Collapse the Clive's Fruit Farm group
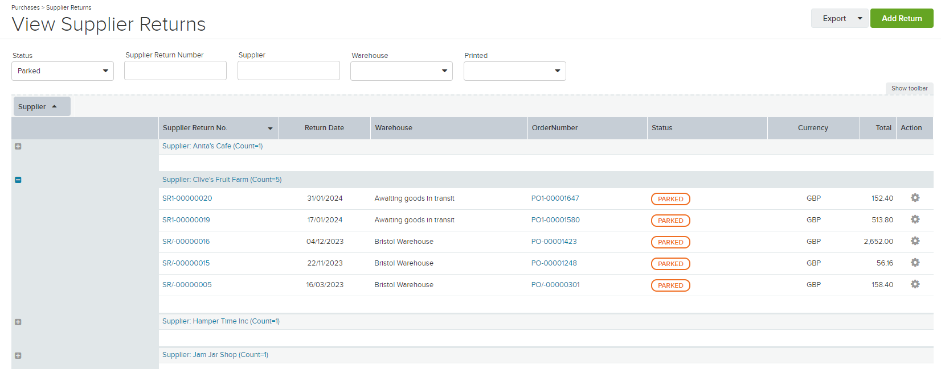The height and width of the screenshot is (369, 941). click(x=18, y=180)
